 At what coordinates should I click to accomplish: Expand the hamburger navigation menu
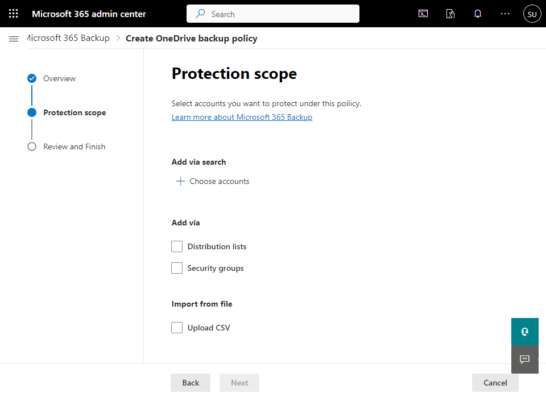click(14, 39)
